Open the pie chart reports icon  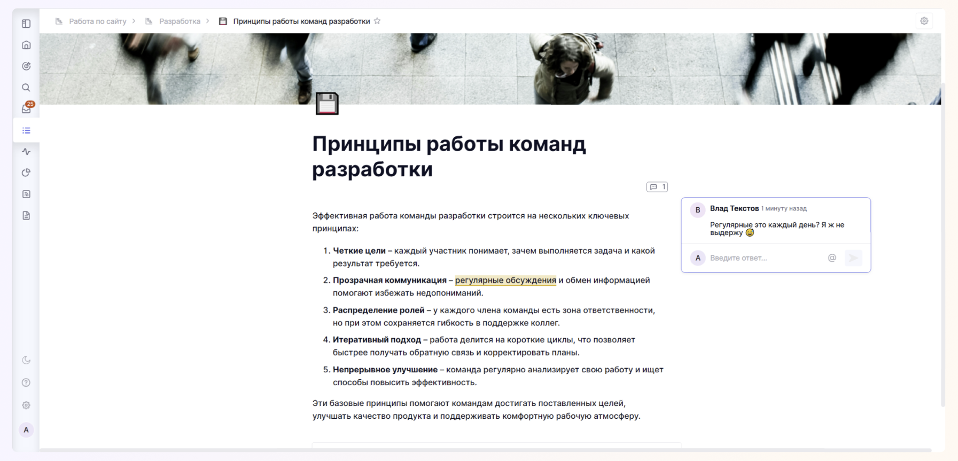click(x=26, y=173)
